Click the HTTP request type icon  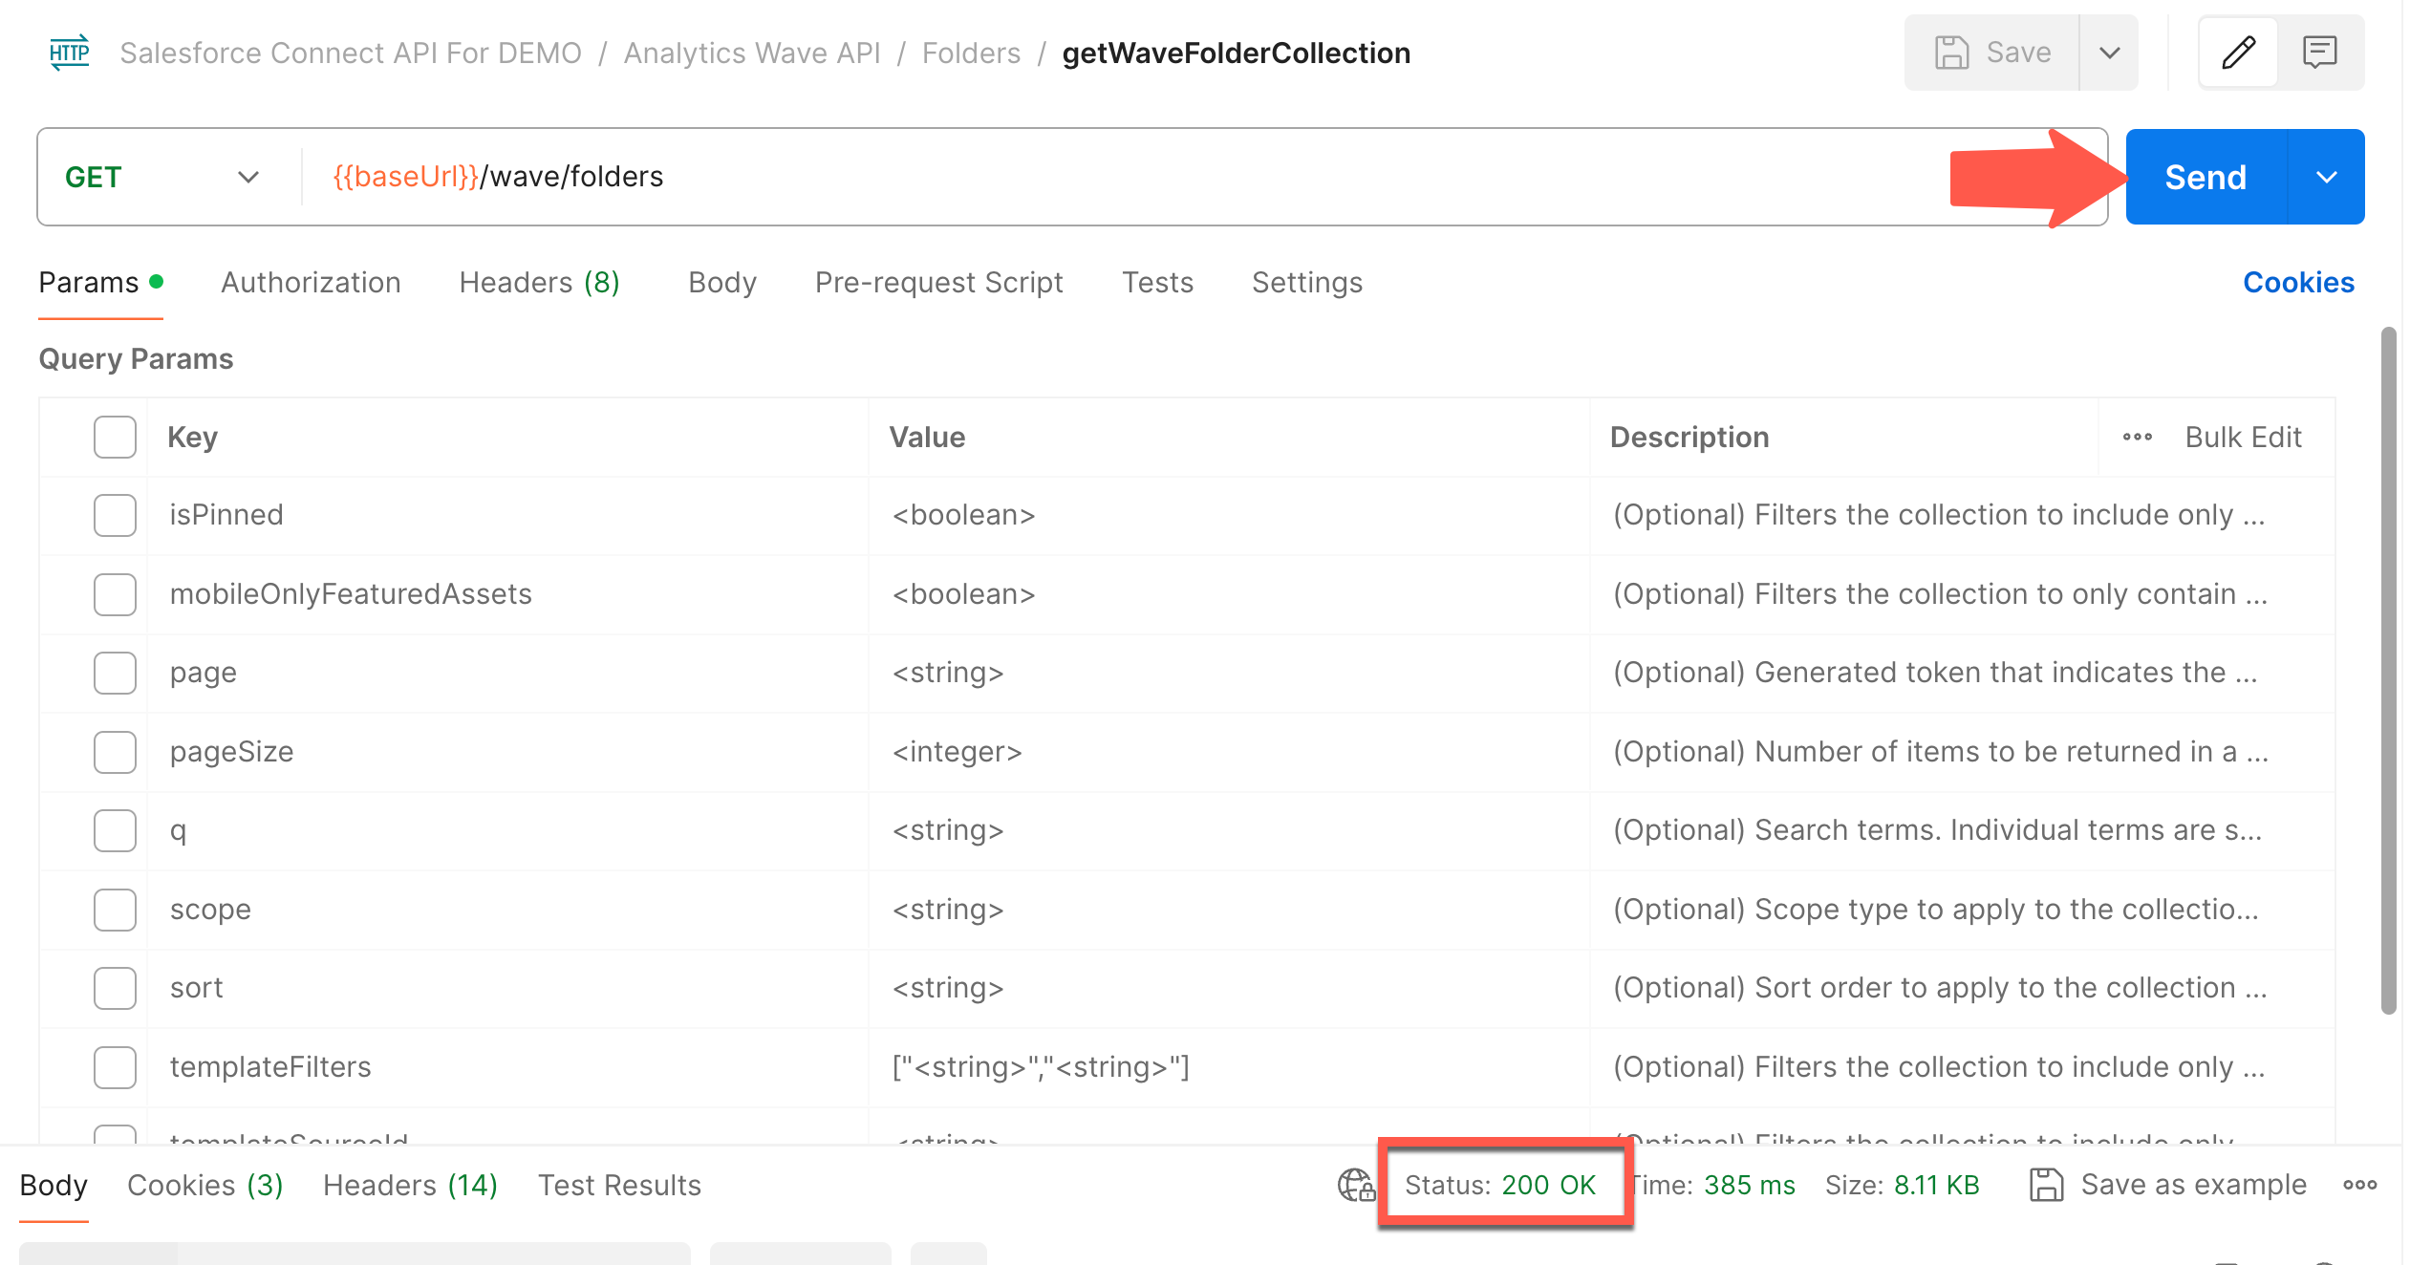tap(70, 53)
